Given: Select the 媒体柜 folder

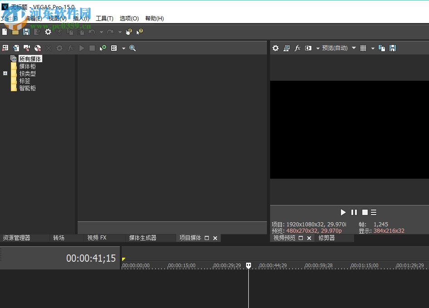Looking at the screenshot, I should (27, 66).
